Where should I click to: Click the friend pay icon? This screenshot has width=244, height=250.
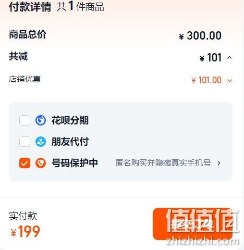tap(41, 142)
